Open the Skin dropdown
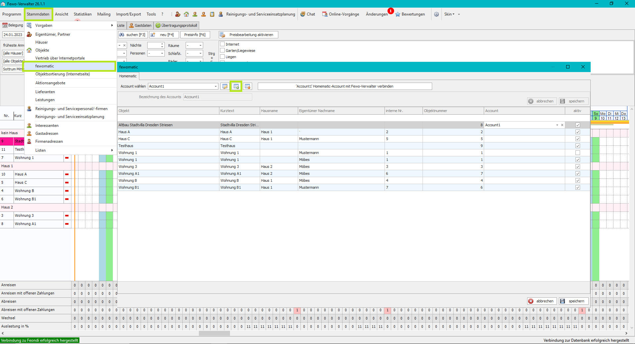635x344 pixels. tap(449, 14)
